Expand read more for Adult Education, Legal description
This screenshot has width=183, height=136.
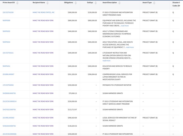pyautogui.click(x=130, y=47)
